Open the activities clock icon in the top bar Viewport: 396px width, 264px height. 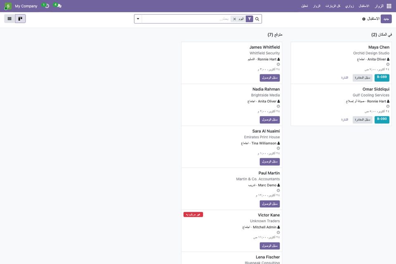(47, 6)
